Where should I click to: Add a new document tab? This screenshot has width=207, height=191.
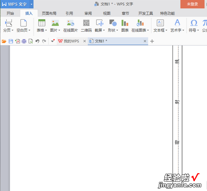pyautogui.click(x=152, y=41)
